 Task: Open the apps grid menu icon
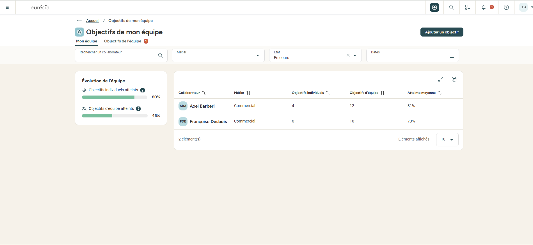click(8, 7)
